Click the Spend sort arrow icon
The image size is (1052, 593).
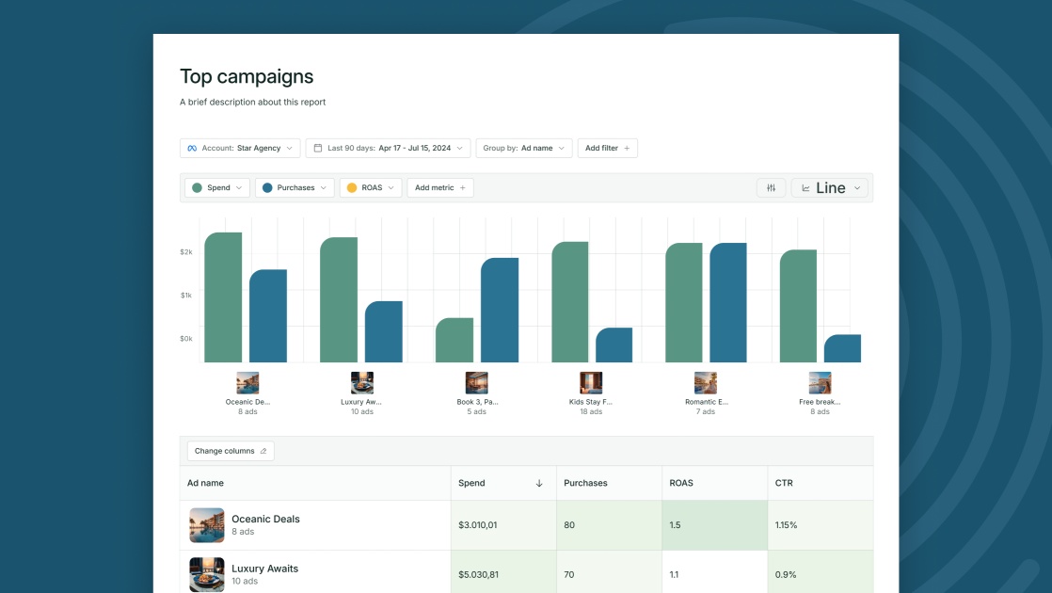point(539,482)
